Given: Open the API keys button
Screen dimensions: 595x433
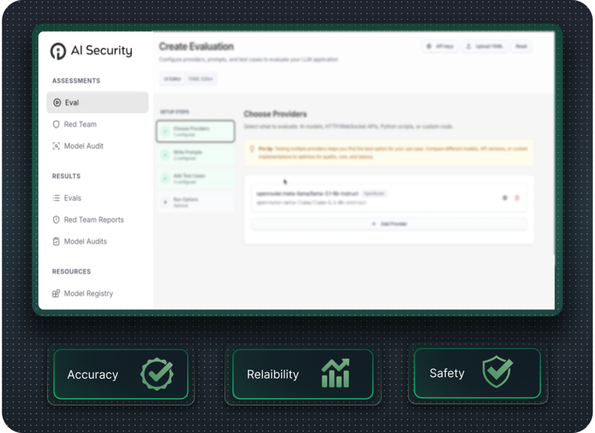Looking at the screenshot, I should [x=440, y=46].
